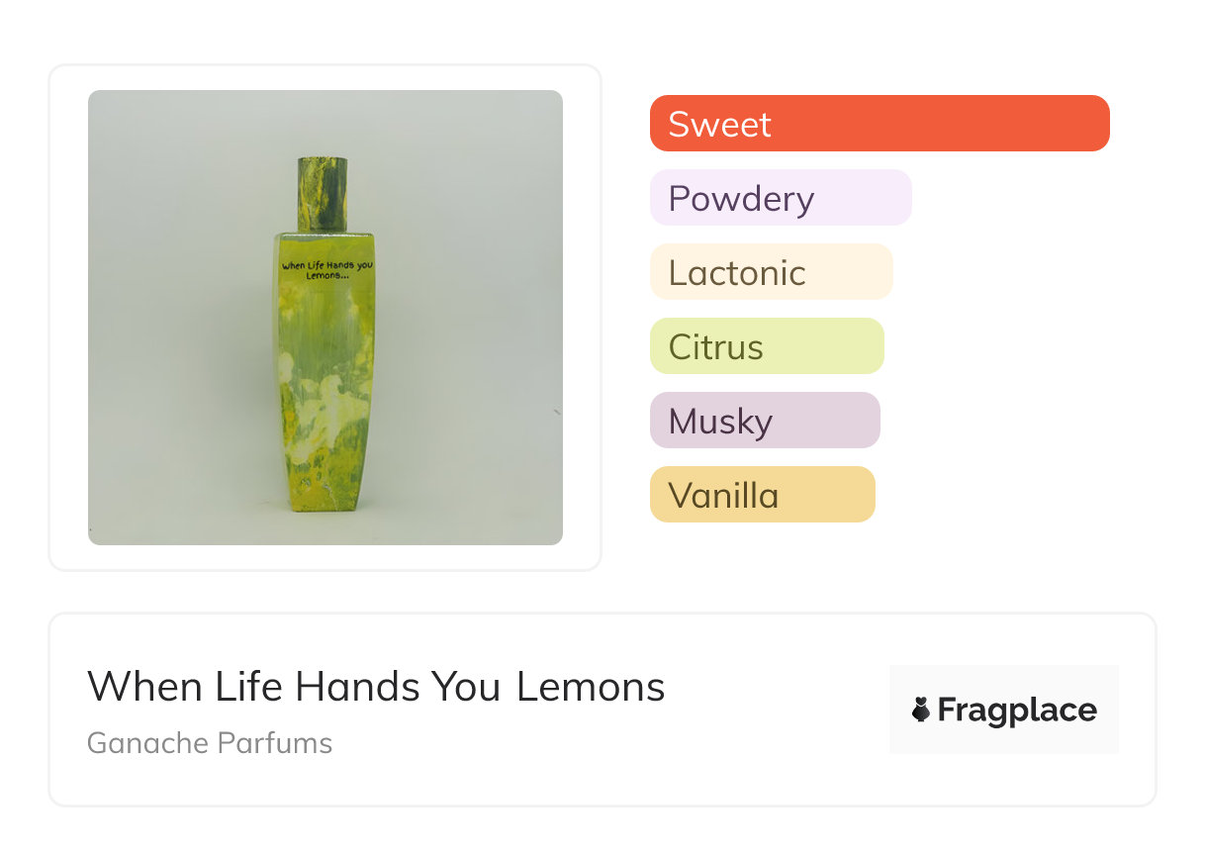Click the cream Lactonic accord bar
Screen dimensions: 1205x855
tap(771, 272)
